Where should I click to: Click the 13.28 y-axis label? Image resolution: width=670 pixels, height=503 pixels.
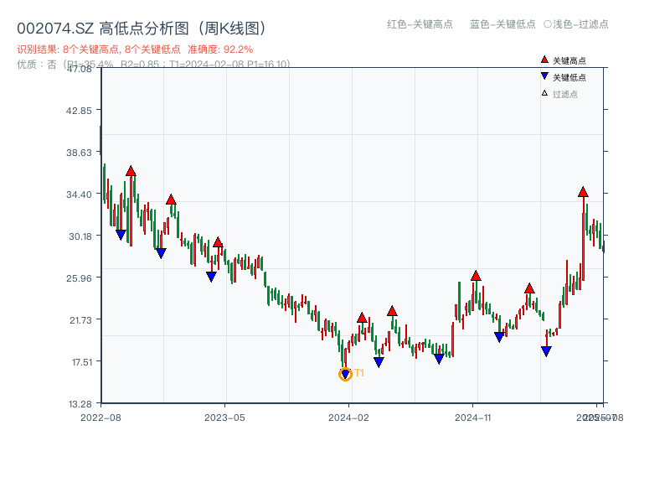pos(80,404)
